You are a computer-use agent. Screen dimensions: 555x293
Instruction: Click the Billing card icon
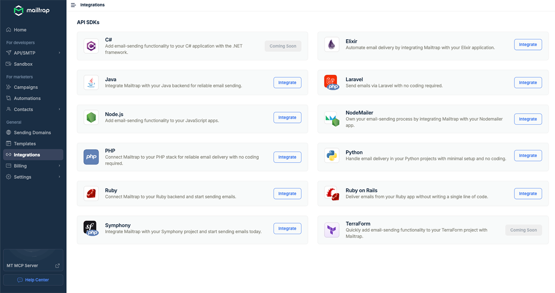tap(9, 166)
